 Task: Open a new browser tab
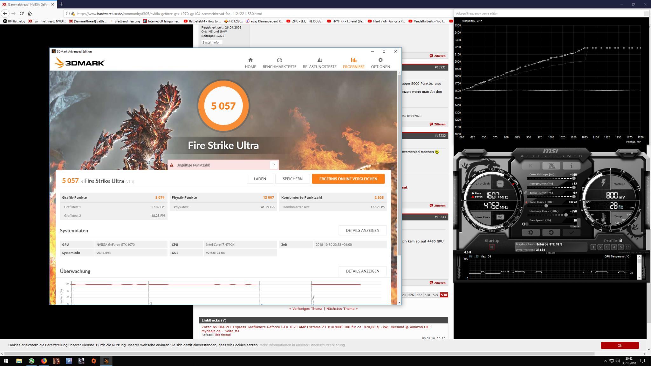[x=61, y=4]
